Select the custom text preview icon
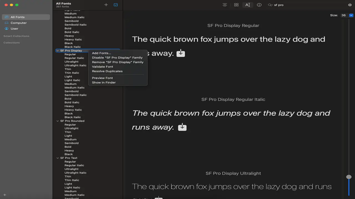 coord(248,5)
